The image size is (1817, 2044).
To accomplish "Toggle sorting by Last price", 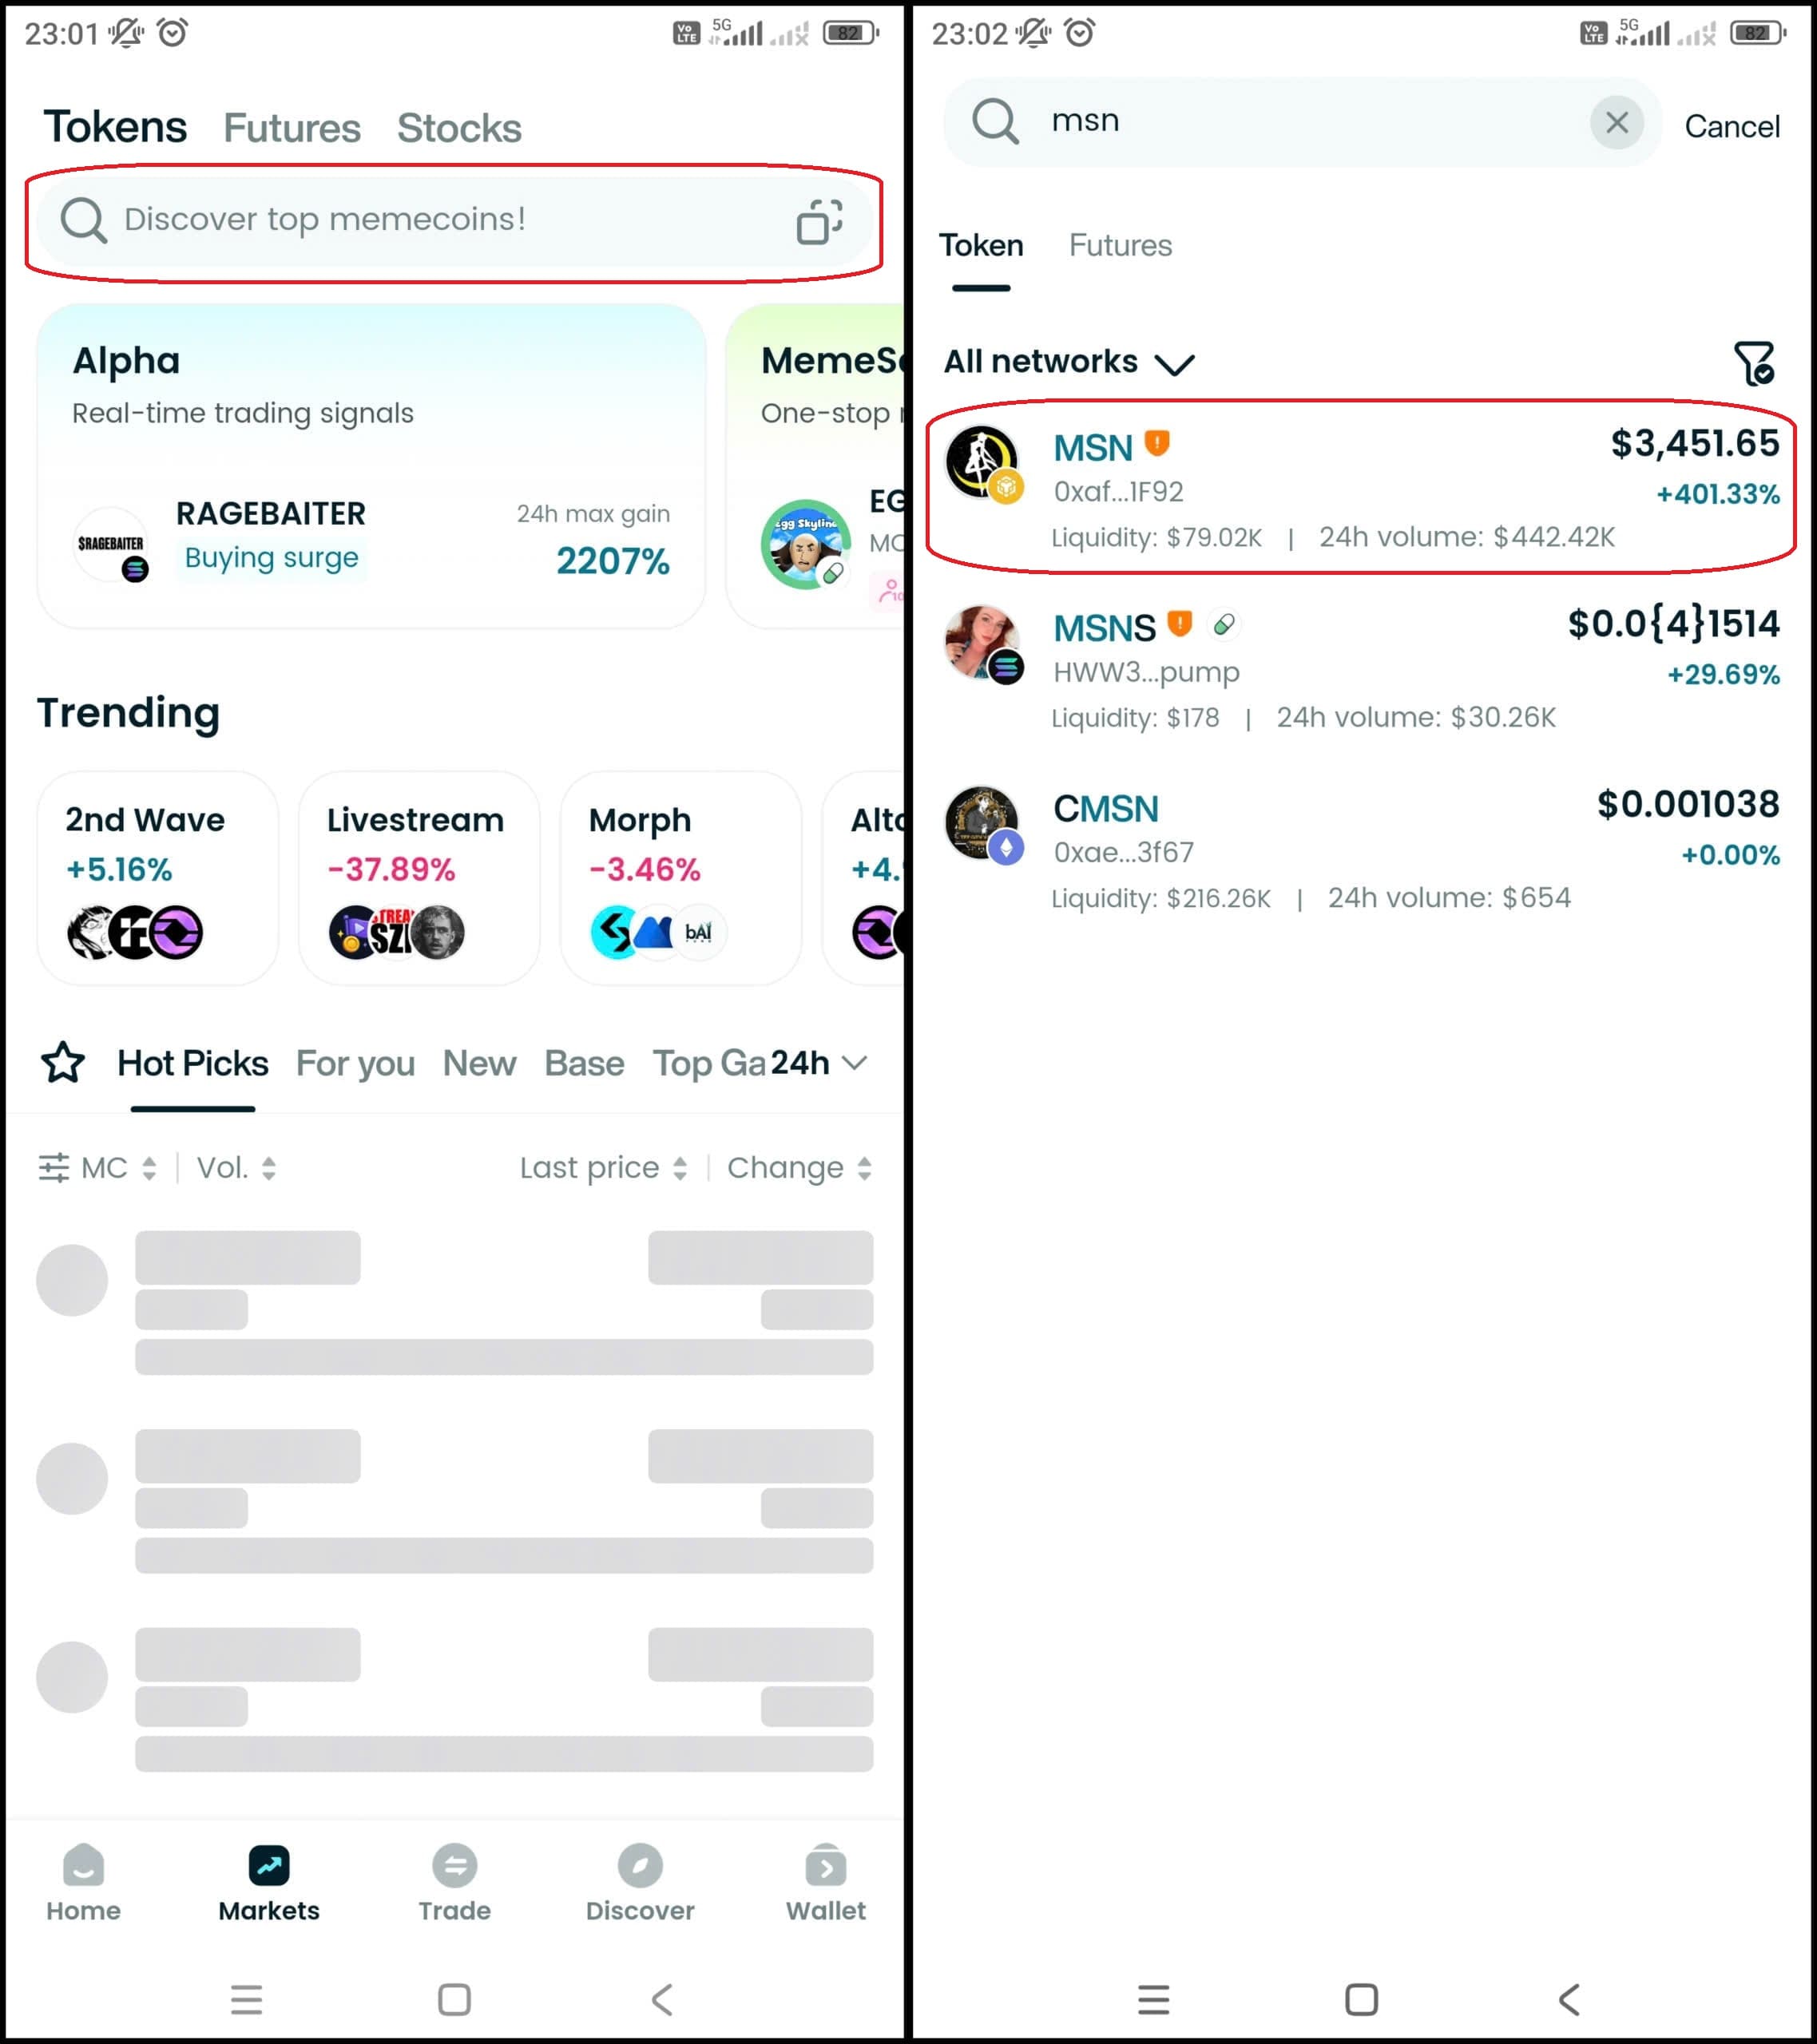I will pyautogui.click(x=603, y=1167).
